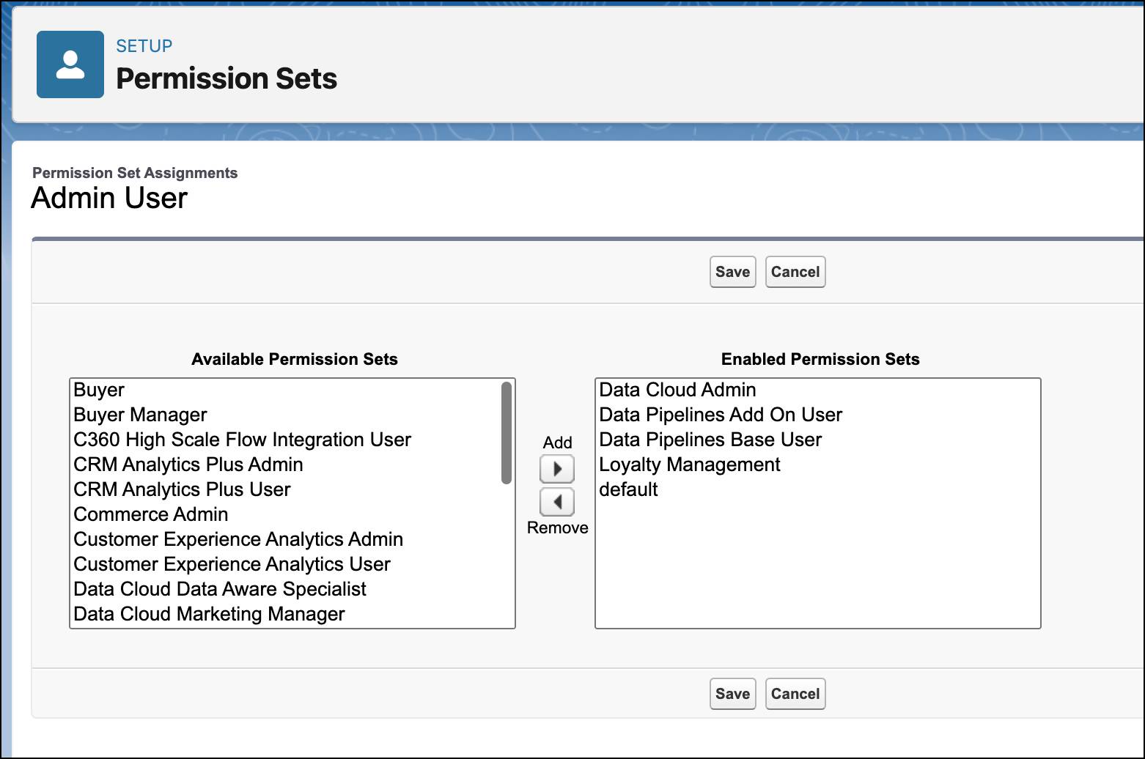Click the Add right-arrow button

point(557,469)
